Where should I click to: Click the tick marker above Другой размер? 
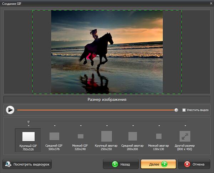tap(185, 126)
